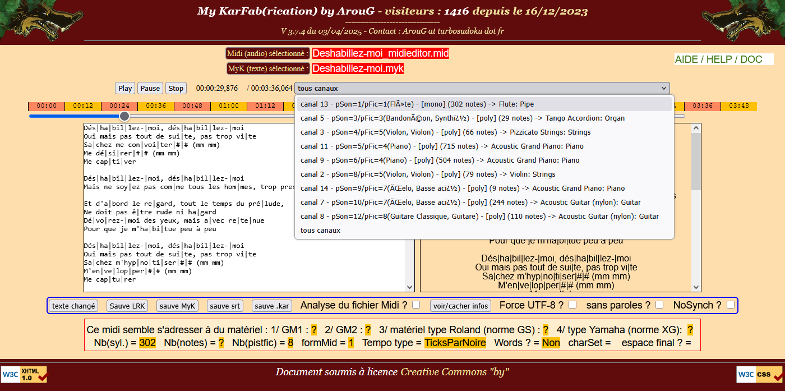Click the playback position slider handle

[124, 116]
